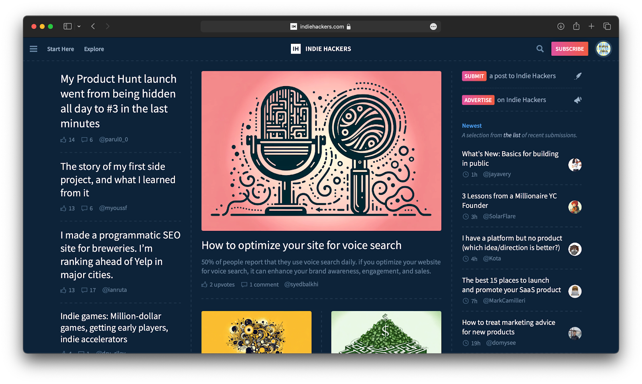Image resolution: width=642 pixels, height=384 pixels.
Task: Click the indiehackers.com address bar
Action: [321, 26]
